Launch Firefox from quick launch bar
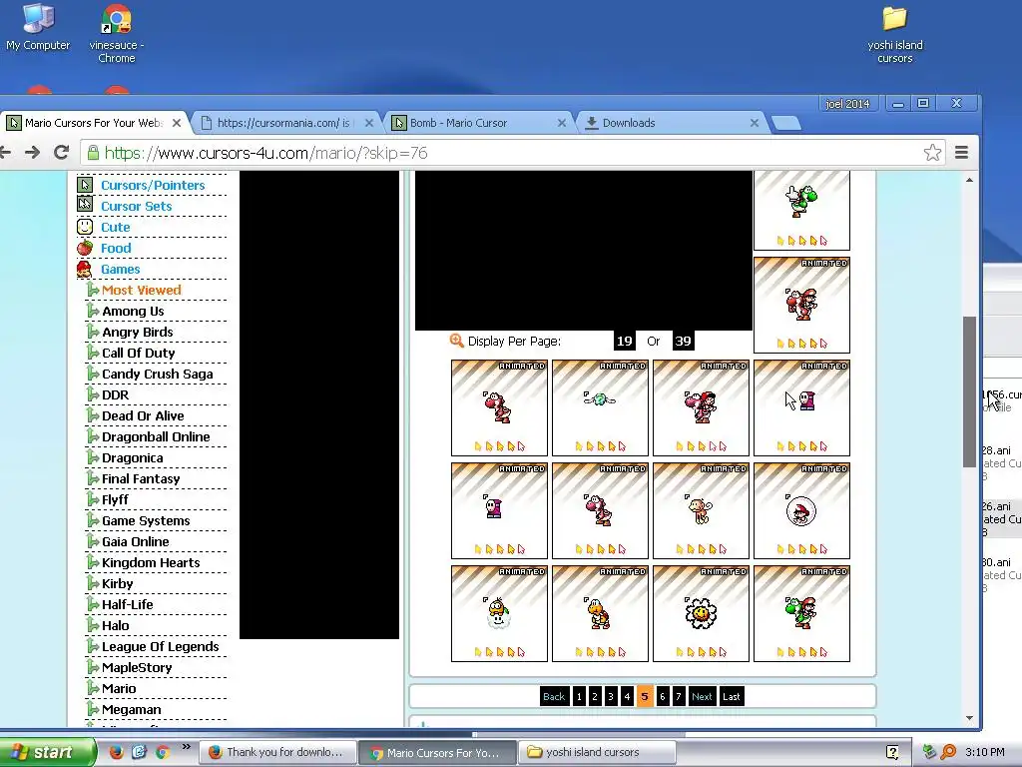 coord(116,752)
